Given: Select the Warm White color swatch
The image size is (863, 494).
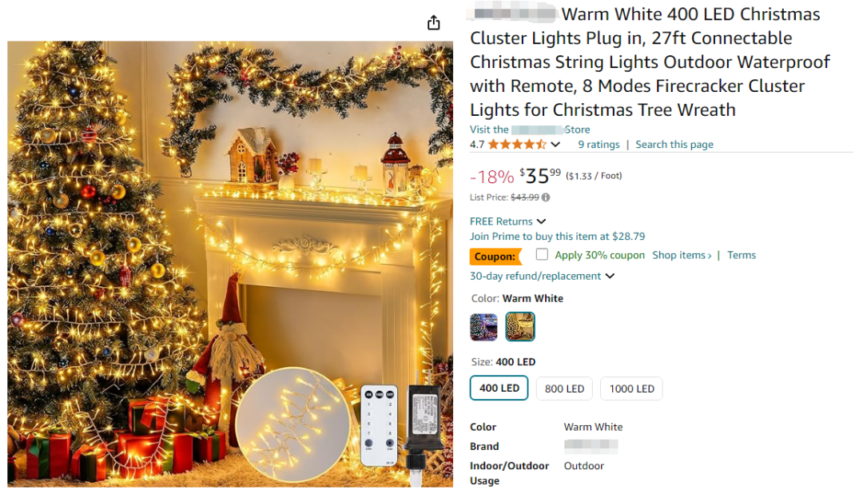Looking at the screenshot, I should pos(520,327).
